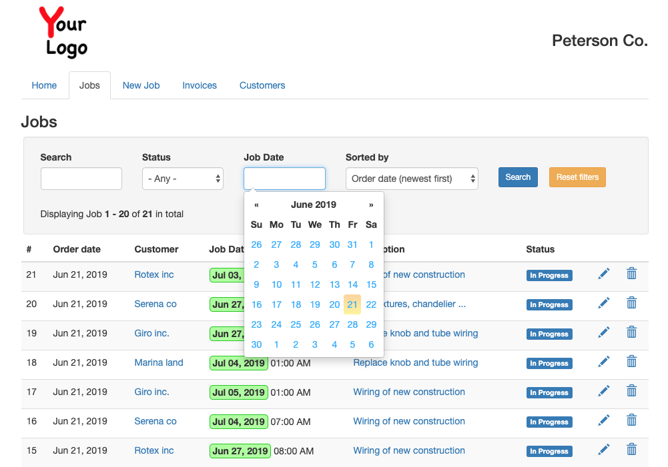Delete job 20 with trash icon
668x467 pixels.
[631, 303]
